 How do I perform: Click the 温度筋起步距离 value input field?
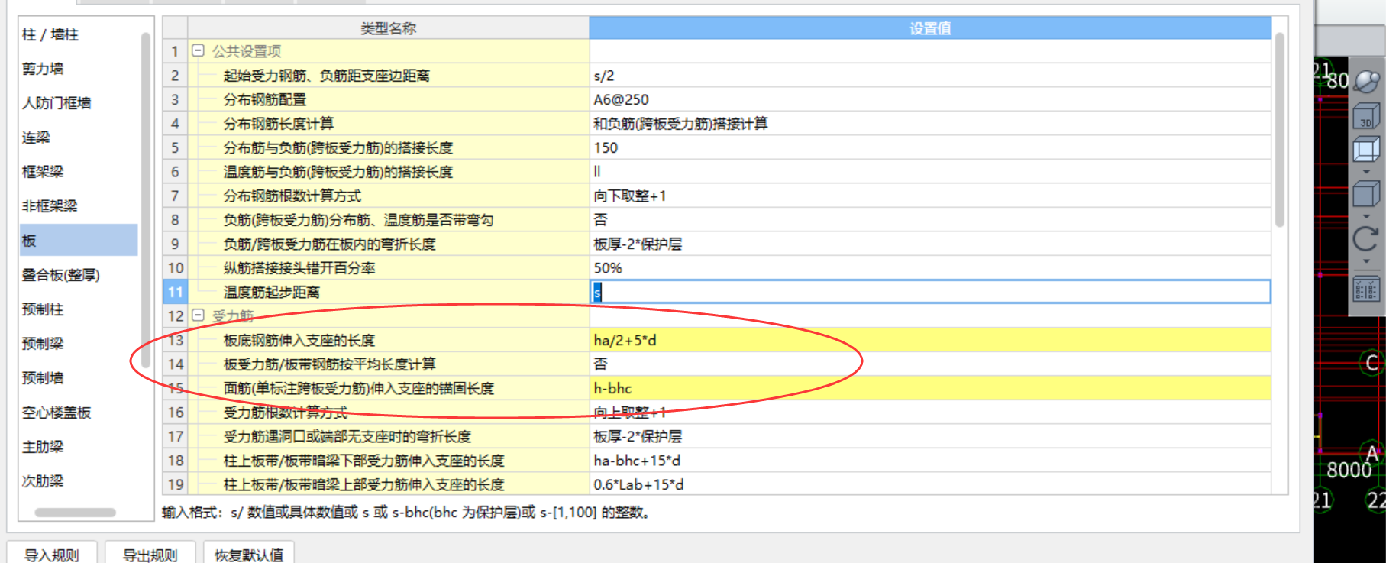[931, 292]
